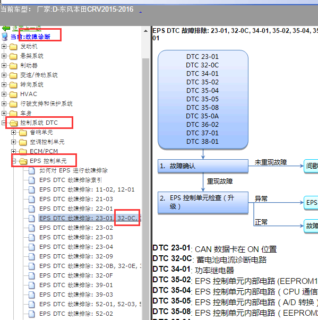
Task: Expand the 悬架系统 tree node
Action: click(4, 56)
